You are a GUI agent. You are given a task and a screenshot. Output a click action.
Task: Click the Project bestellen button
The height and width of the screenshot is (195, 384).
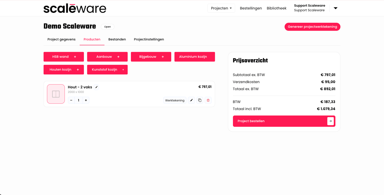[284, 121]
